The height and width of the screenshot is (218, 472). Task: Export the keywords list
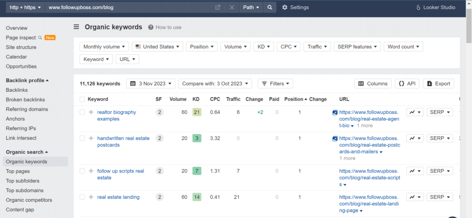tap(439, 84)
